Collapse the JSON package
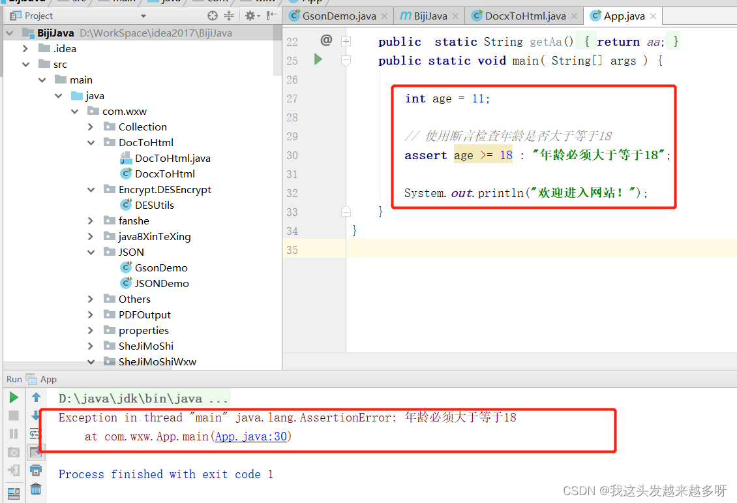 pos(91,252)
